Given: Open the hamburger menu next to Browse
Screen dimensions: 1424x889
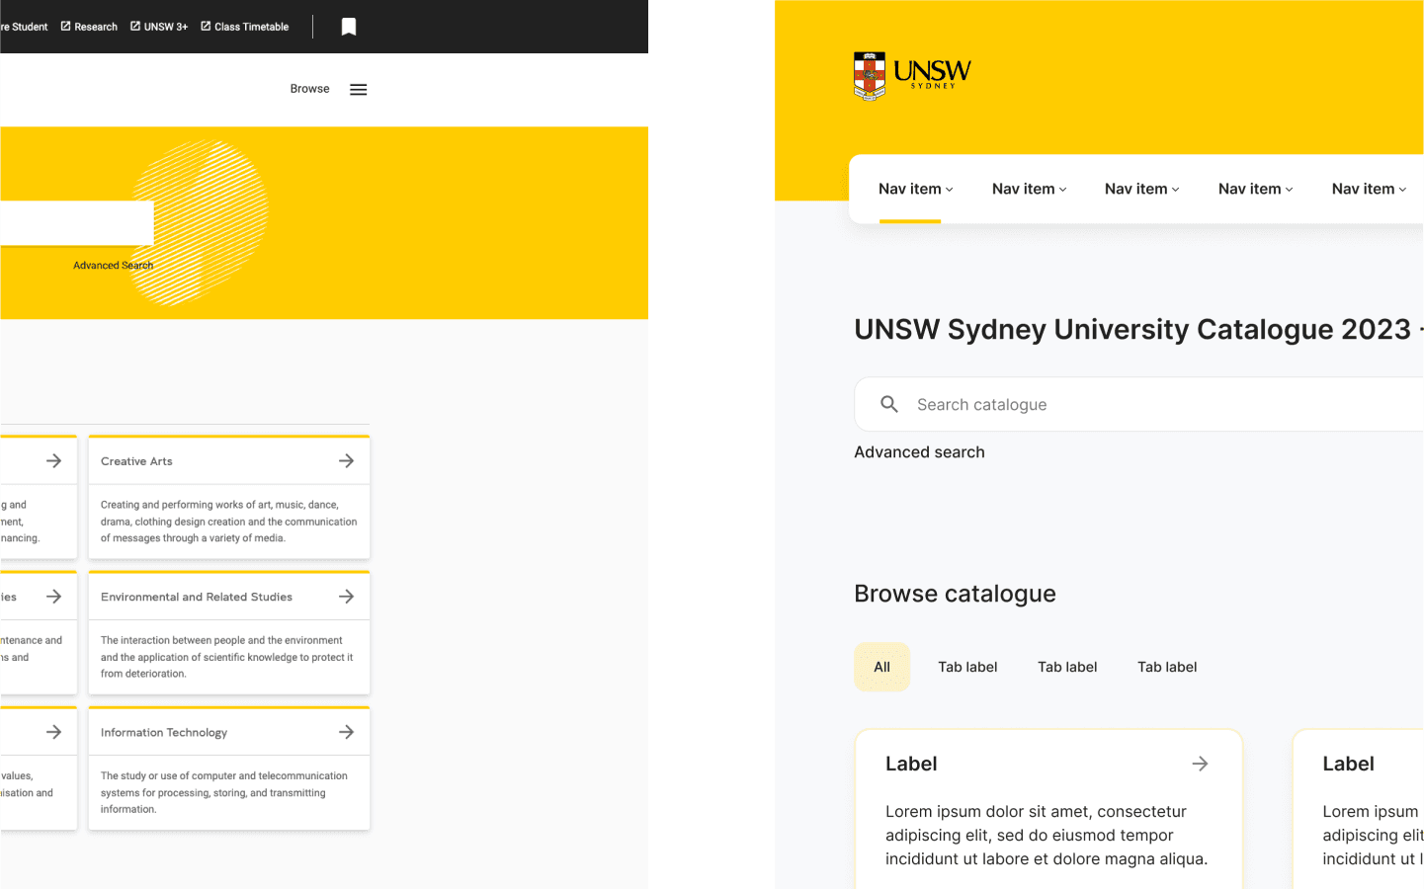Looking at the screenshot, I should click(359, 90).
